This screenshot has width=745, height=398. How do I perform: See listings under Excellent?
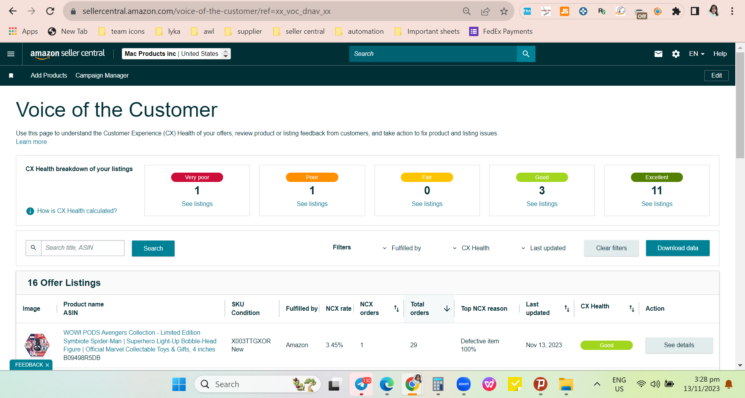(657, 204)
